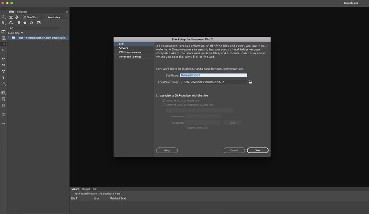Click the Format Source Code brush icon

tap(3, 84)
